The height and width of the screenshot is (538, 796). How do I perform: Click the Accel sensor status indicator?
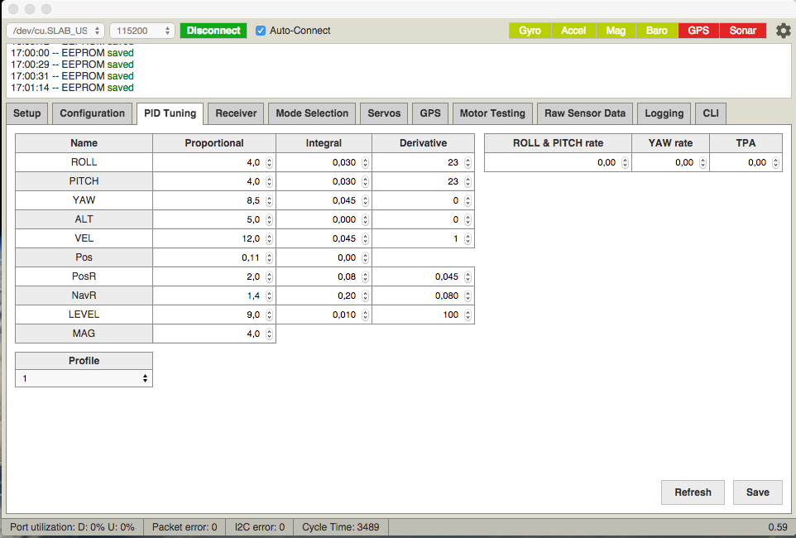pos(573,31)
